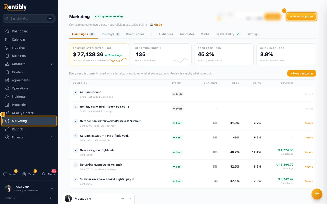The height and width of the screenshot is (204, 327).
Task: Open Report for Returning guest welcome back
Action: pos(308,167)
